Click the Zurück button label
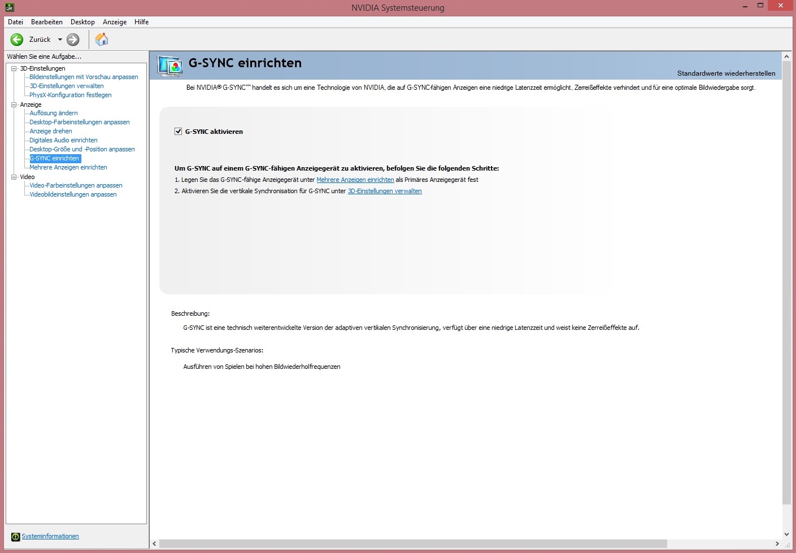Screen dimensions: 796x553 click(x=40, y=40)
